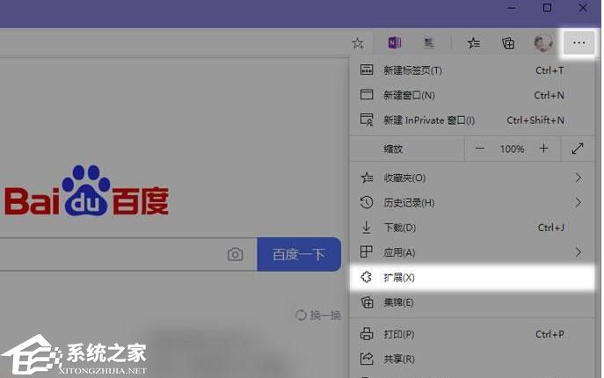
Task: Open 下载(D) downloads entry
Action: point(472,228)
